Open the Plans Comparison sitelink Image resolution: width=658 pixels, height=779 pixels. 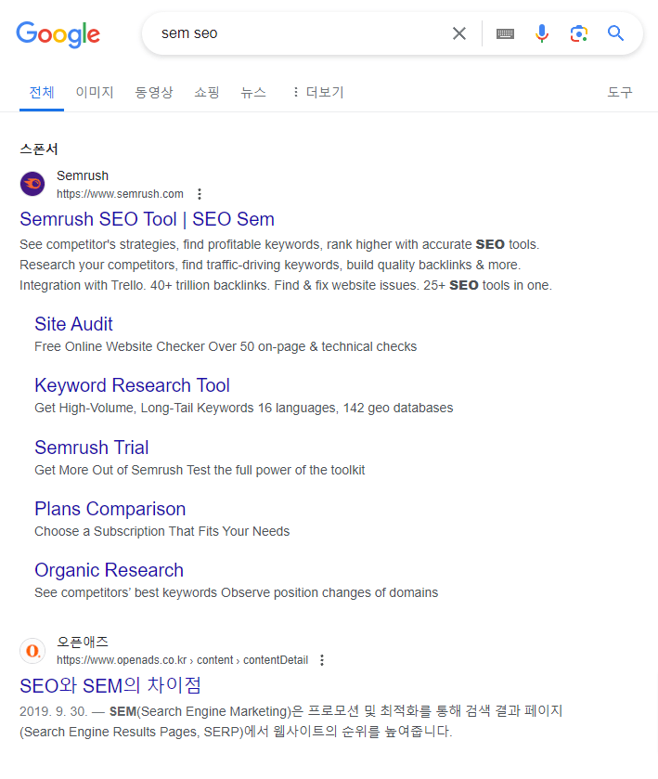click(110, 509)
